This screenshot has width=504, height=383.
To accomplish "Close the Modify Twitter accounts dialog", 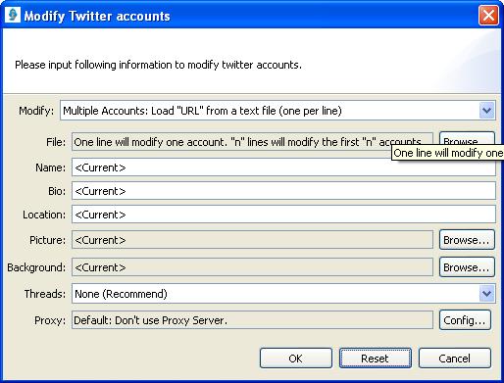I will (488, 15).
